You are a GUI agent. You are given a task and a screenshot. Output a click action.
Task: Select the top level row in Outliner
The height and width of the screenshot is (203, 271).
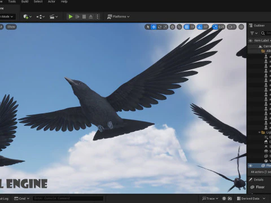click(x=259, y=46)
